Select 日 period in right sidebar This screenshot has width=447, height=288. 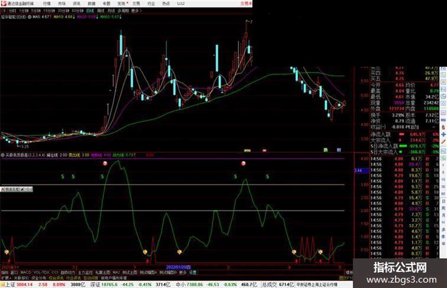click(x=443, y=201)
